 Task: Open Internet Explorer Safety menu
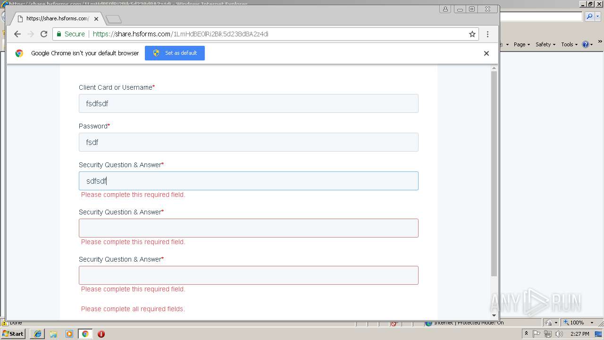pyautogui.click(x=545, y=44)
